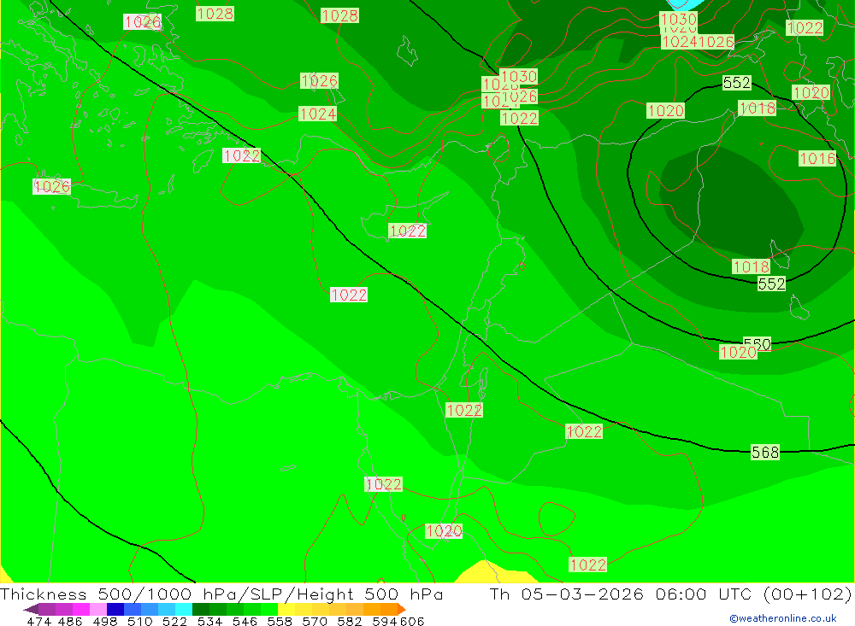Click the orange right arrow of color scale

(x=402, y=609)
